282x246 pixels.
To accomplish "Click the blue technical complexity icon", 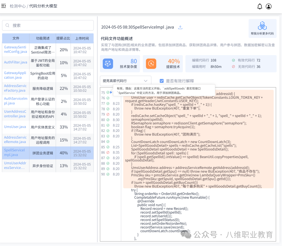I will pos(108,64).
